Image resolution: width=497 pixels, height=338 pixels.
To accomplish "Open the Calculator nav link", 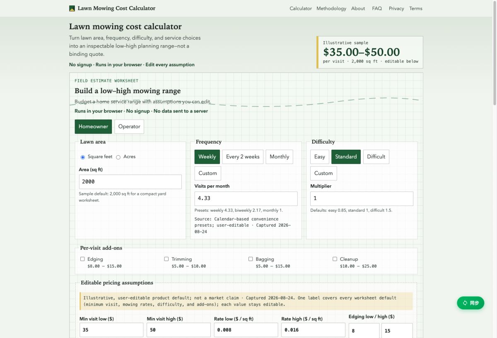I will (x=301, y=8).
